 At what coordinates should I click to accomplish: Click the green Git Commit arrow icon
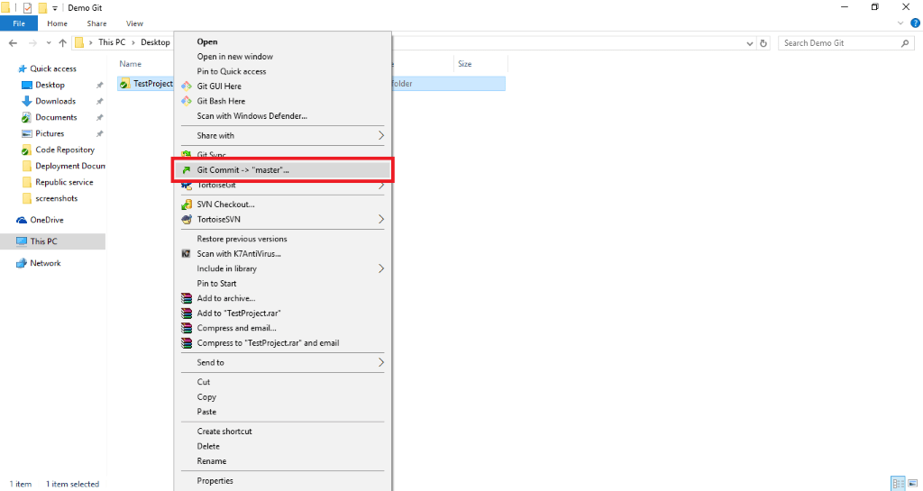187,170
